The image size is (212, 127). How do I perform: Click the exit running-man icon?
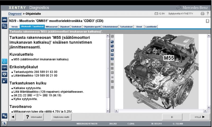point(4,124)
